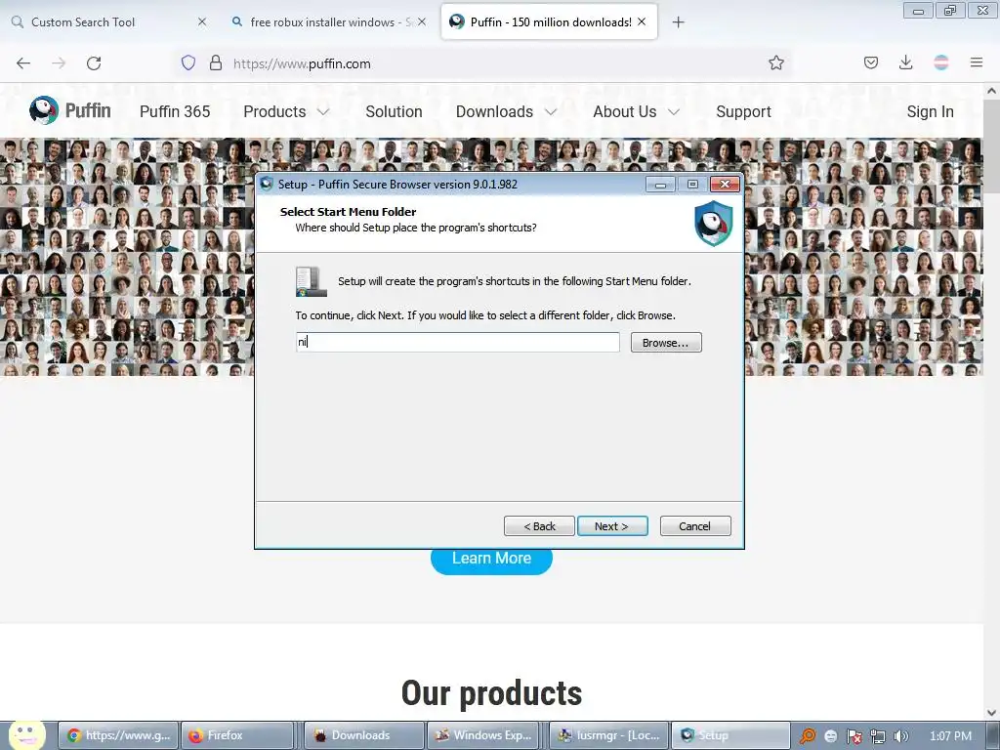Click the Sign In link
This screenshot has width=1000, height=750.
[930, 111]
